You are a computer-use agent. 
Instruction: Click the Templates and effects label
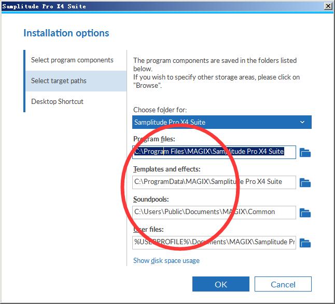(167, 169)
